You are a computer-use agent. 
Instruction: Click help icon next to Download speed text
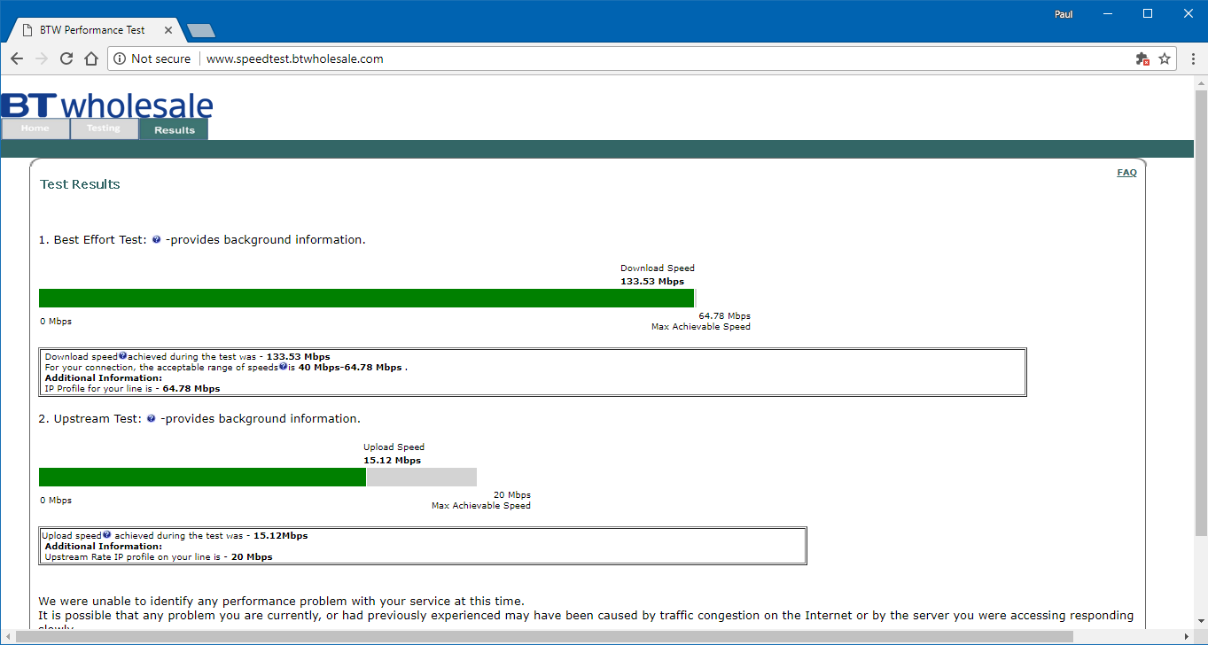[x=123, y=356]
